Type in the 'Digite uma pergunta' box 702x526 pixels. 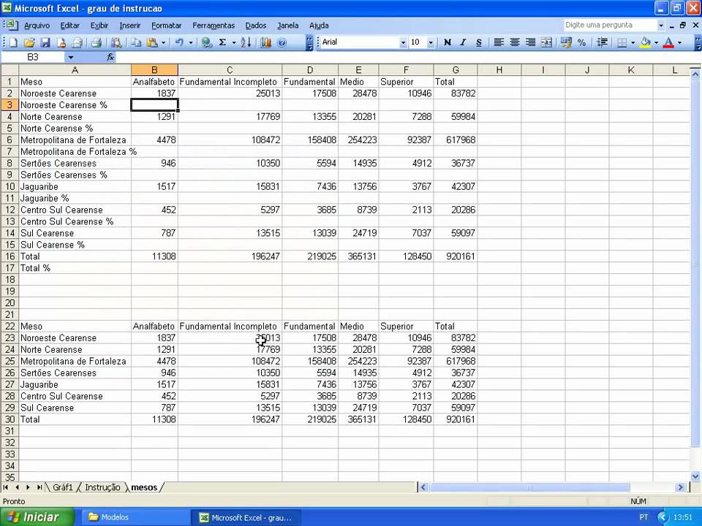click(x=609, y=25)
